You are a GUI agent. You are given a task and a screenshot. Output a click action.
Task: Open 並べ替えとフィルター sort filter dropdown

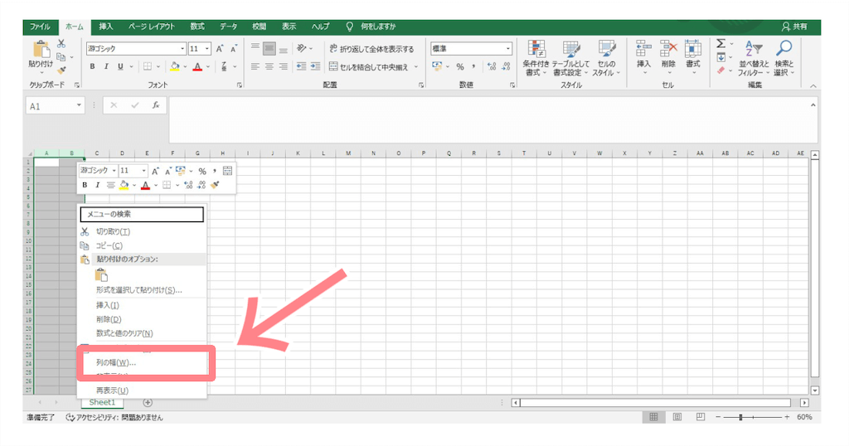pyautogui.click(x=753, y=59)
